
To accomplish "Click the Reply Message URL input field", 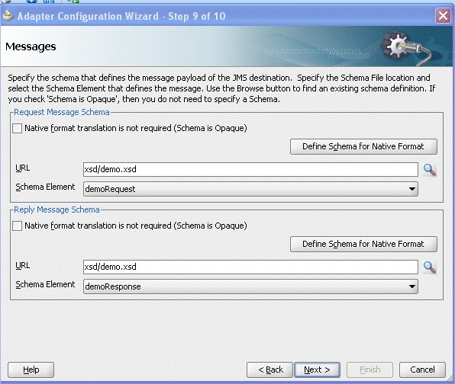I will click(250, 267).
